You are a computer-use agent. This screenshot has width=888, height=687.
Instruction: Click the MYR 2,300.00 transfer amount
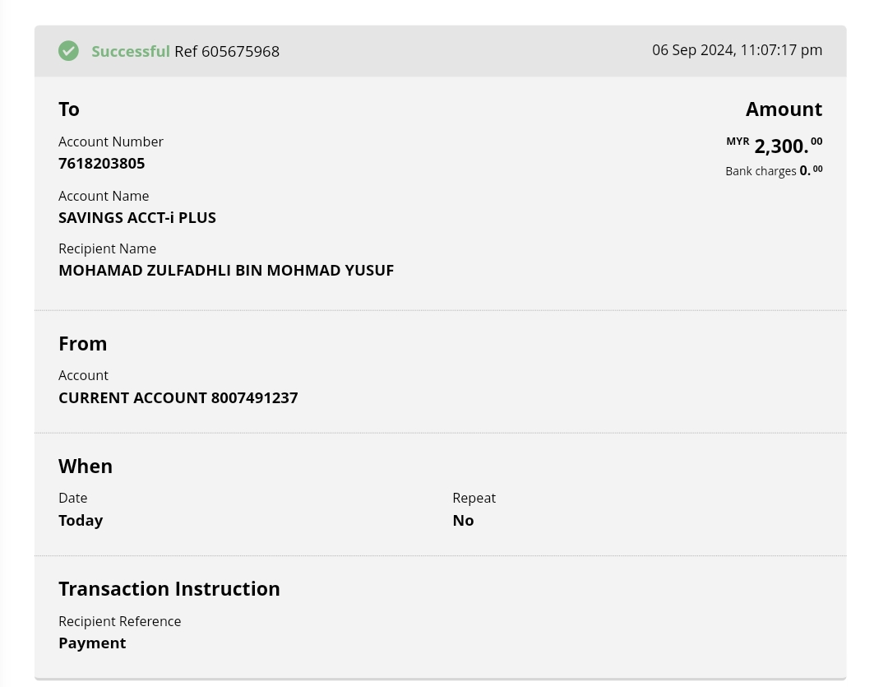[781, 146]
